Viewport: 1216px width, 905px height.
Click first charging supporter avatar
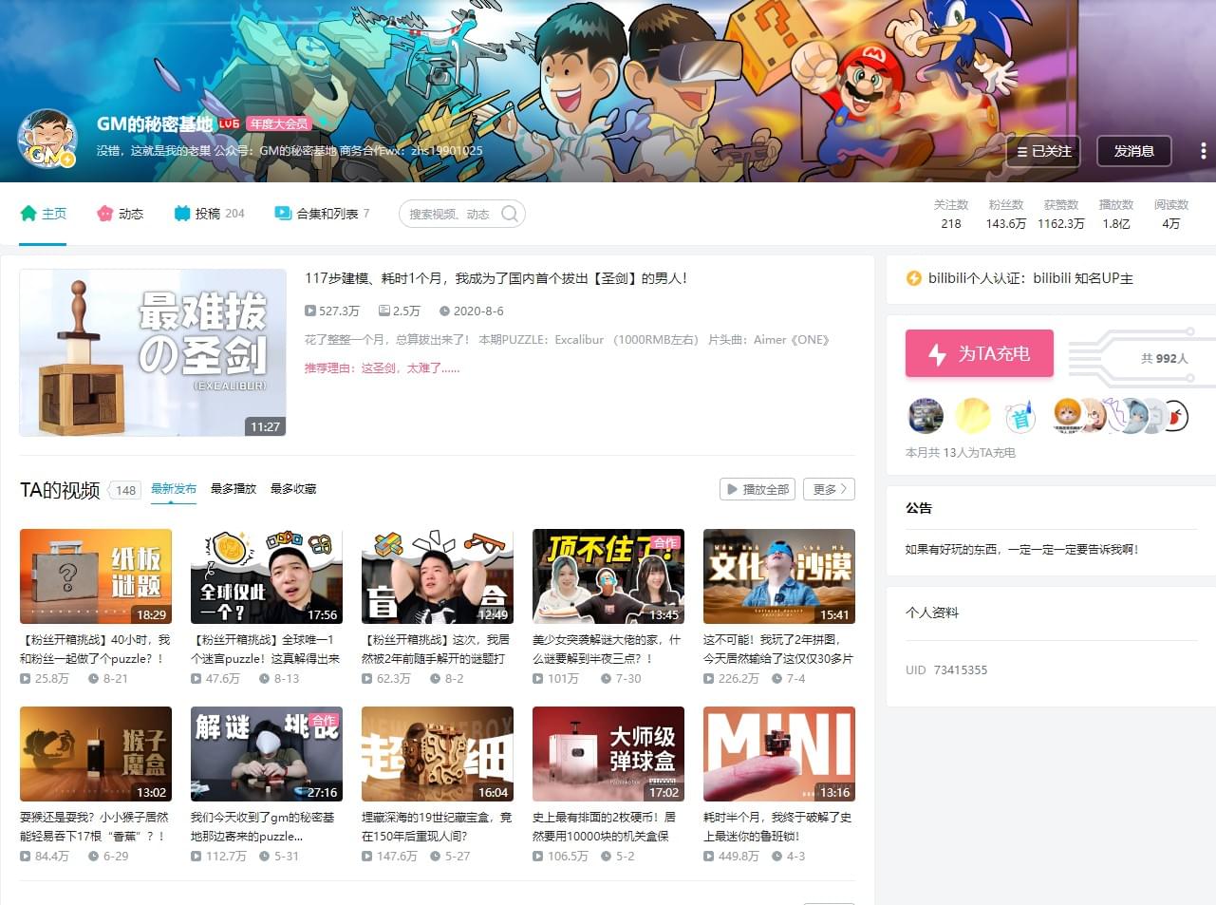tap(926, 416)
